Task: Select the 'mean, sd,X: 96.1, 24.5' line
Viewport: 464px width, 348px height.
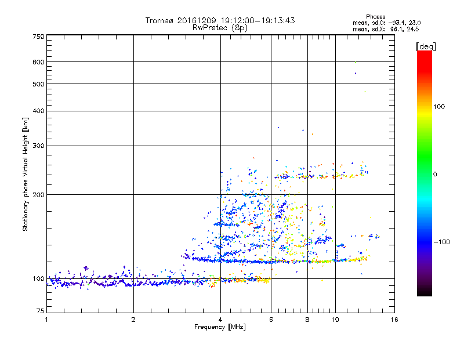Action: 386,29
